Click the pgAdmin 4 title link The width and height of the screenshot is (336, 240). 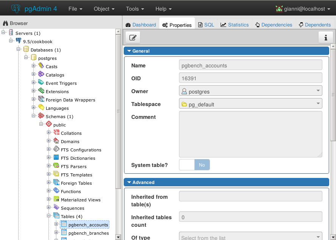(x=41, y=9)
